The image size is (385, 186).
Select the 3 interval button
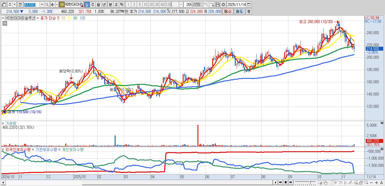click(x=134, y=4)
